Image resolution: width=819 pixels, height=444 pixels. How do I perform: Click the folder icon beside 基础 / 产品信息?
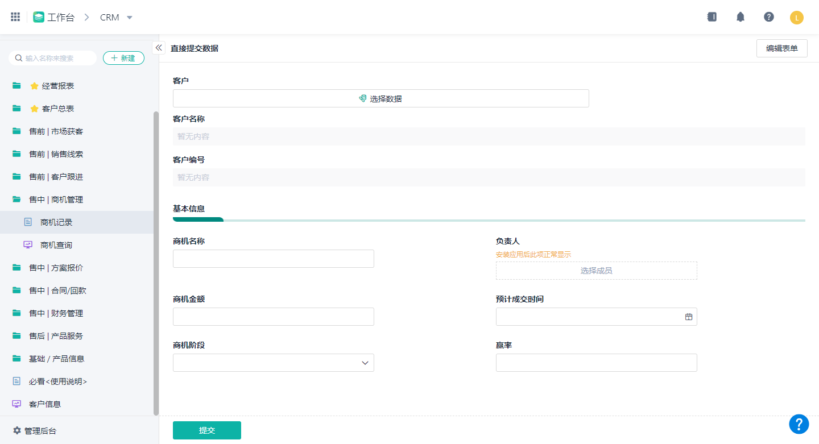17,359
